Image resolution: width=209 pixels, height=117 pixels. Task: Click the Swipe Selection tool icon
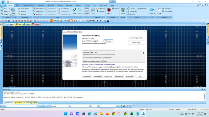(13, 10)
